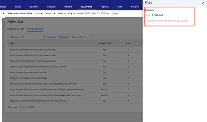Select the Grouped By URL view
The image size is (207, 122).
coord(35,29)
